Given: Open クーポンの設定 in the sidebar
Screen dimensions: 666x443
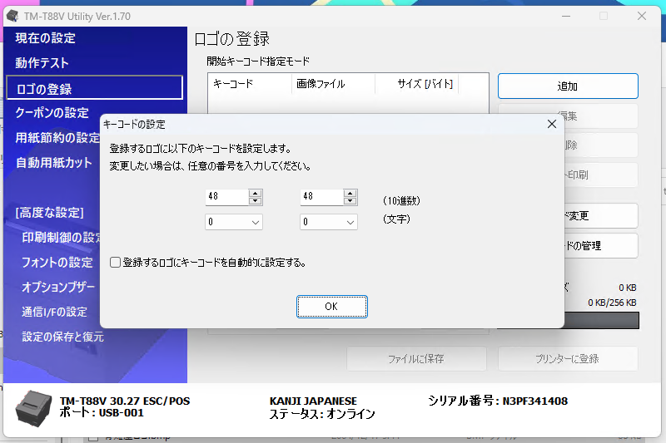Looking at the screenshot, I should click(x=52, y=113).
